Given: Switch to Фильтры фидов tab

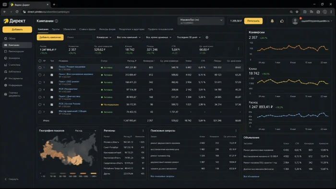Looking at the screenshot, I should tap(108, 29).
